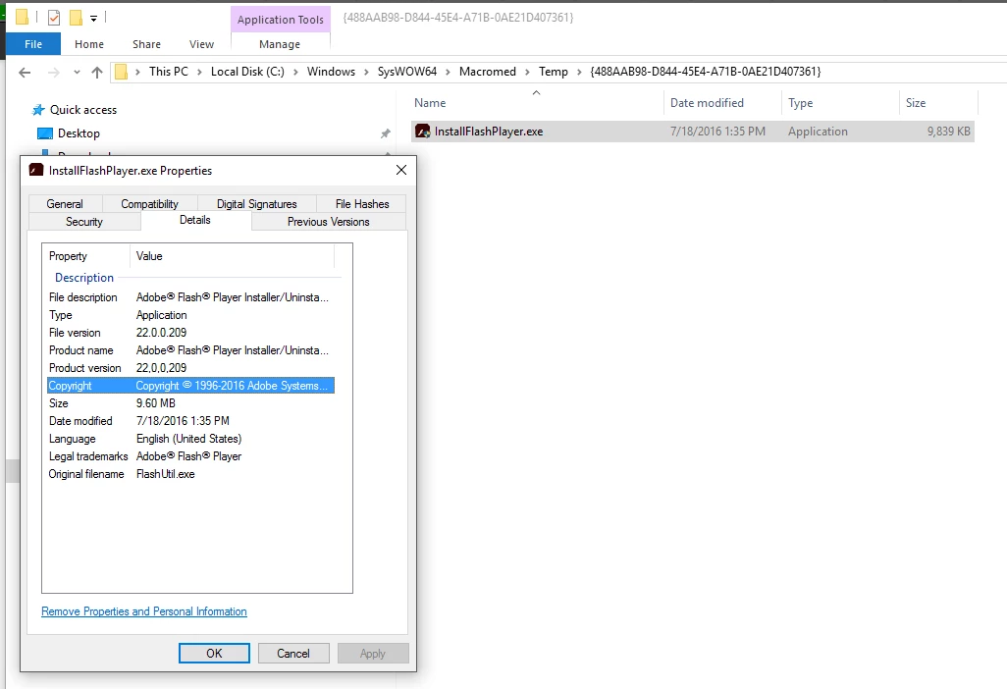Select the InstallFlashPlayer.exe file row
Viewport: 1007px width, 689px height.
point(692,131)
